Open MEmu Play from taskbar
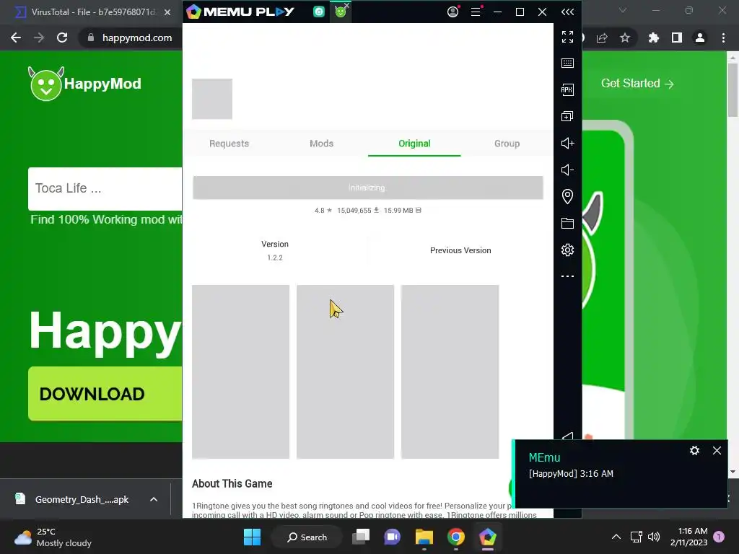Image resolution: width=739 pixels, height=554 pixels. [x=487, y=537]
